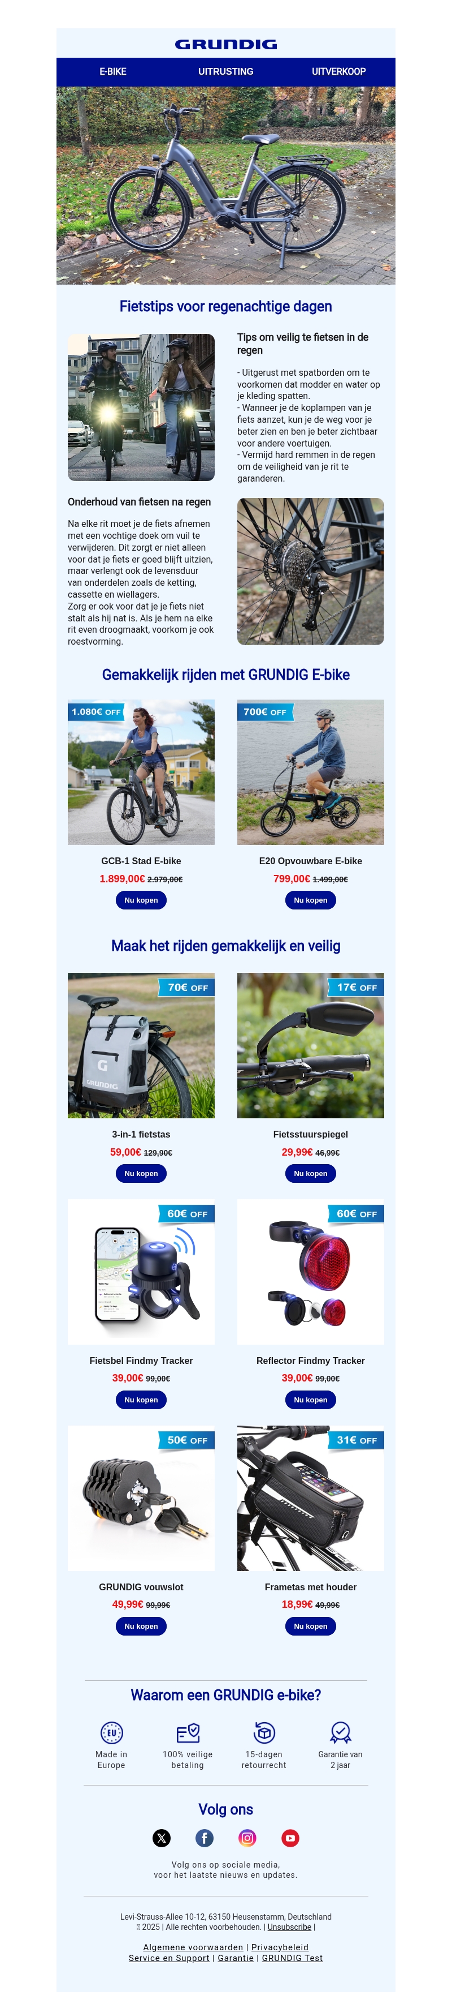Open the Facebook icon under Volg ons

coord(205,1838)
